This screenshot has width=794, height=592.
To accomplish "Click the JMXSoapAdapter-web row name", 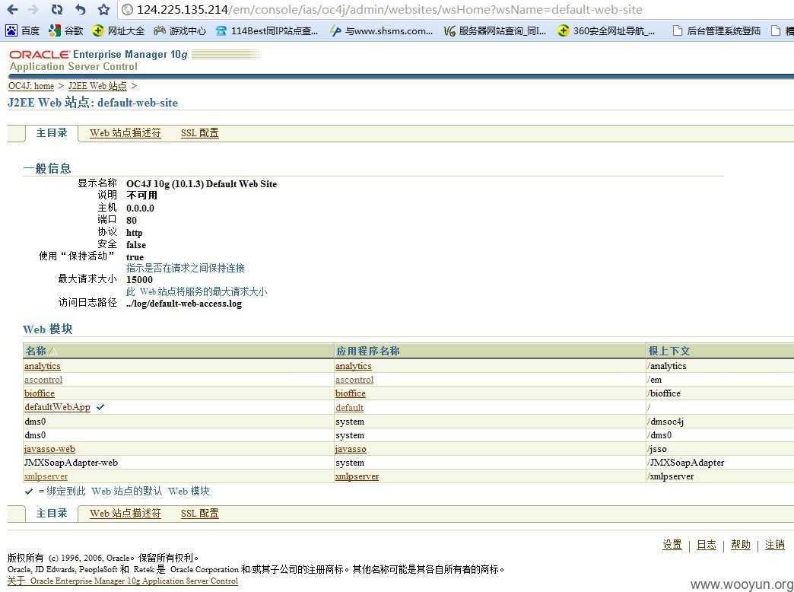I will coord(71,463).
